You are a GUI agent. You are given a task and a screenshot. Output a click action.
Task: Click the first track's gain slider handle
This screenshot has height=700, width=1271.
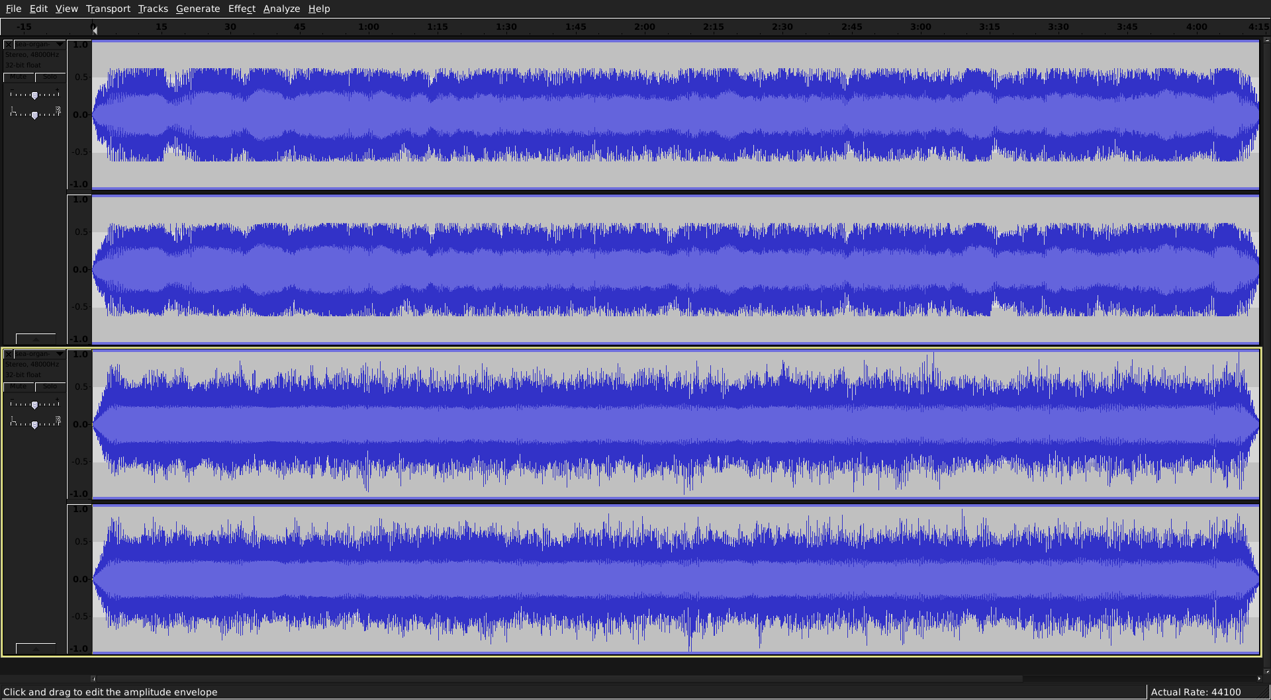(x=34, y=95)
